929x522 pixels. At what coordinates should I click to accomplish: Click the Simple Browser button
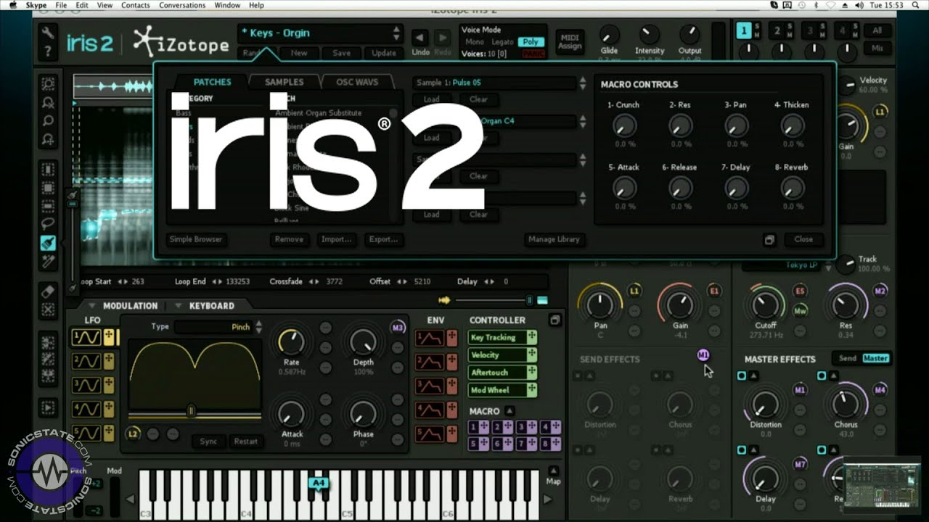196,239
